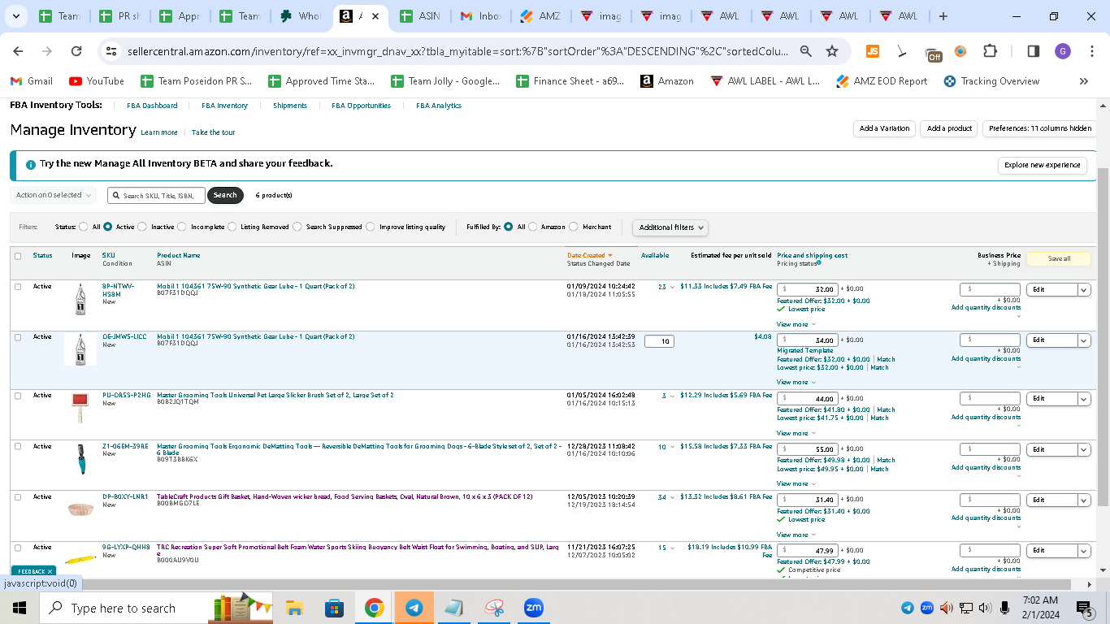Open the Action on 0 selected dropdown

[x=53, y=195]
